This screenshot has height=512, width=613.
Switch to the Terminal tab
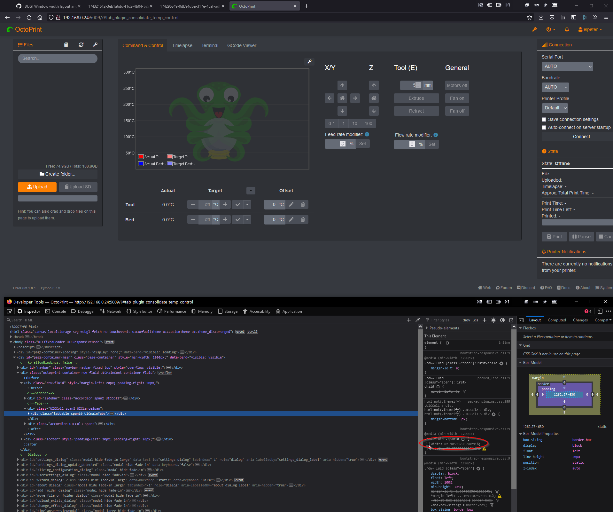coord(210,45)
